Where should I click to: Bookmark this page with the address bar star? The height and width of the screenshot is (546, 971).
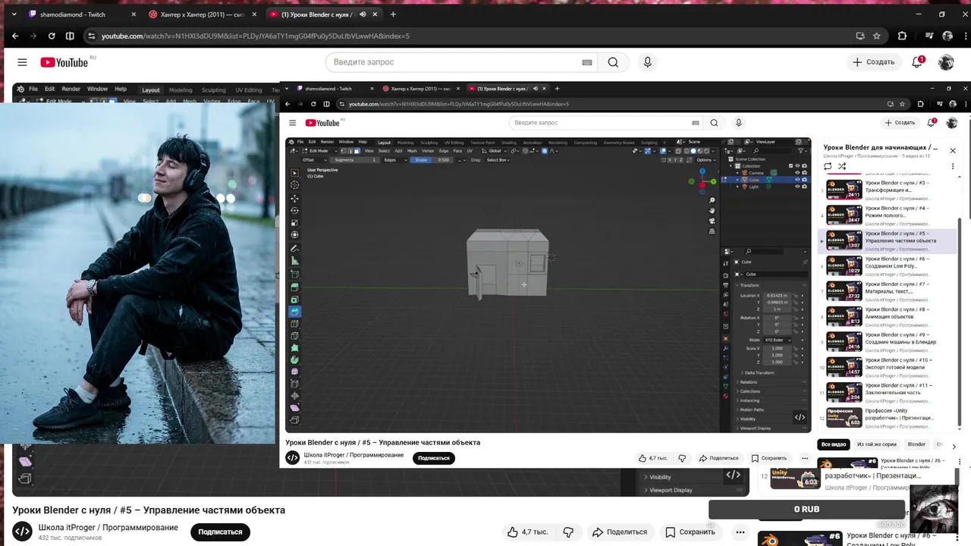point(877,36)
